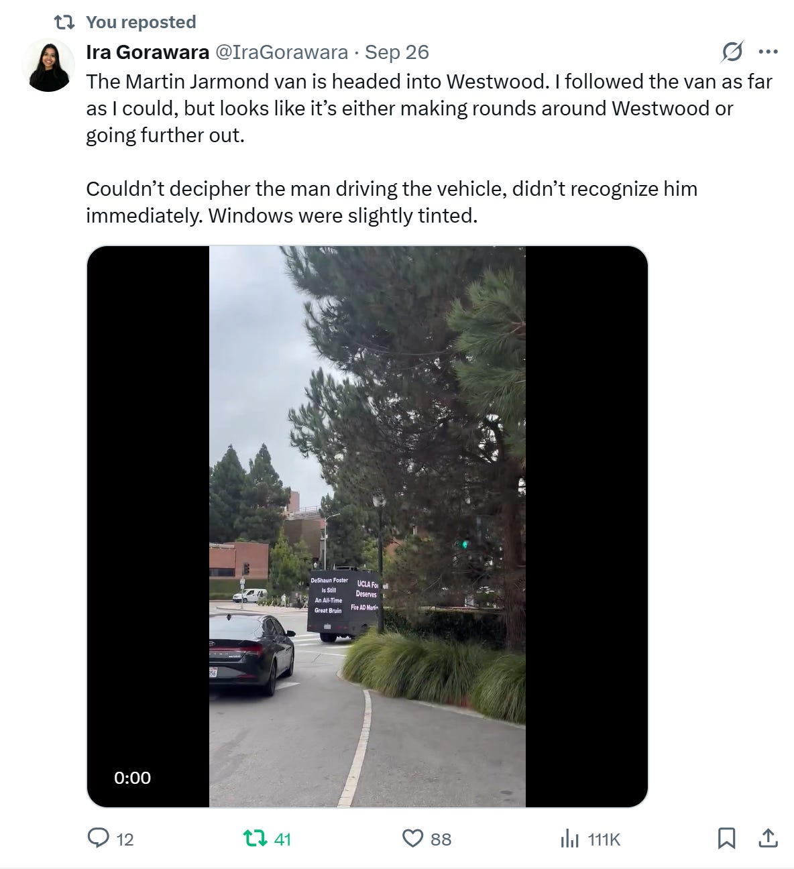Click the reply speech bubble icon
Screen dimensions: 794x869
click(x=99, y=838)
